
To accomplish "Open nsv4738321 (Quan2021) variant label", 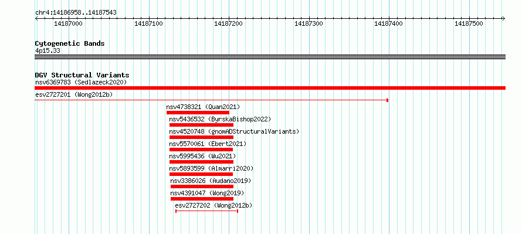I will point(203,107).
